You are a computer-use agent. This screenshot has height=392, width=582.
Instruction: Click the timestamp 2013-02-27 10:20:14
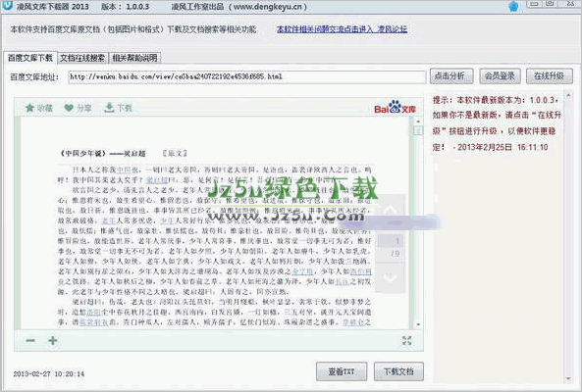click(x=49, y=373)
